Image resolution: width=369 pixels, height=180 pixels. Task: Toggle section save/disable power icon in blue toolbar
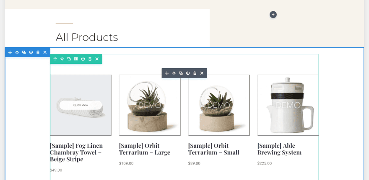click(31, 52)
